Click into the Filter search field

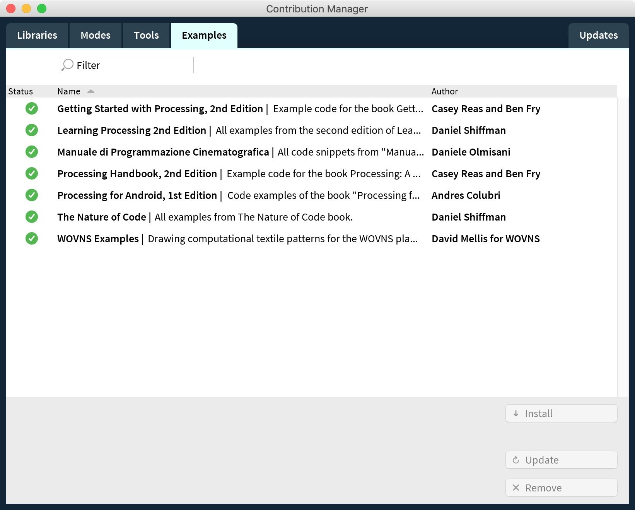(x=127, y=65)
